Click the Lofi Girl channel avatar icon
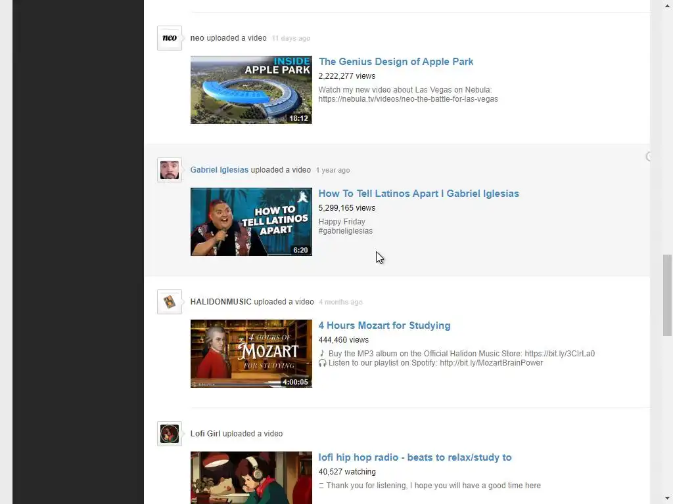 coord(170,434)
